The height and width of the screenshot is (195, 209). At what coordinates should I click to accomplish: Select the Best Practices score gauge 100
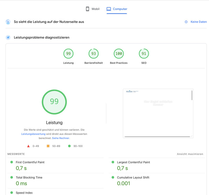click(119, 54)
